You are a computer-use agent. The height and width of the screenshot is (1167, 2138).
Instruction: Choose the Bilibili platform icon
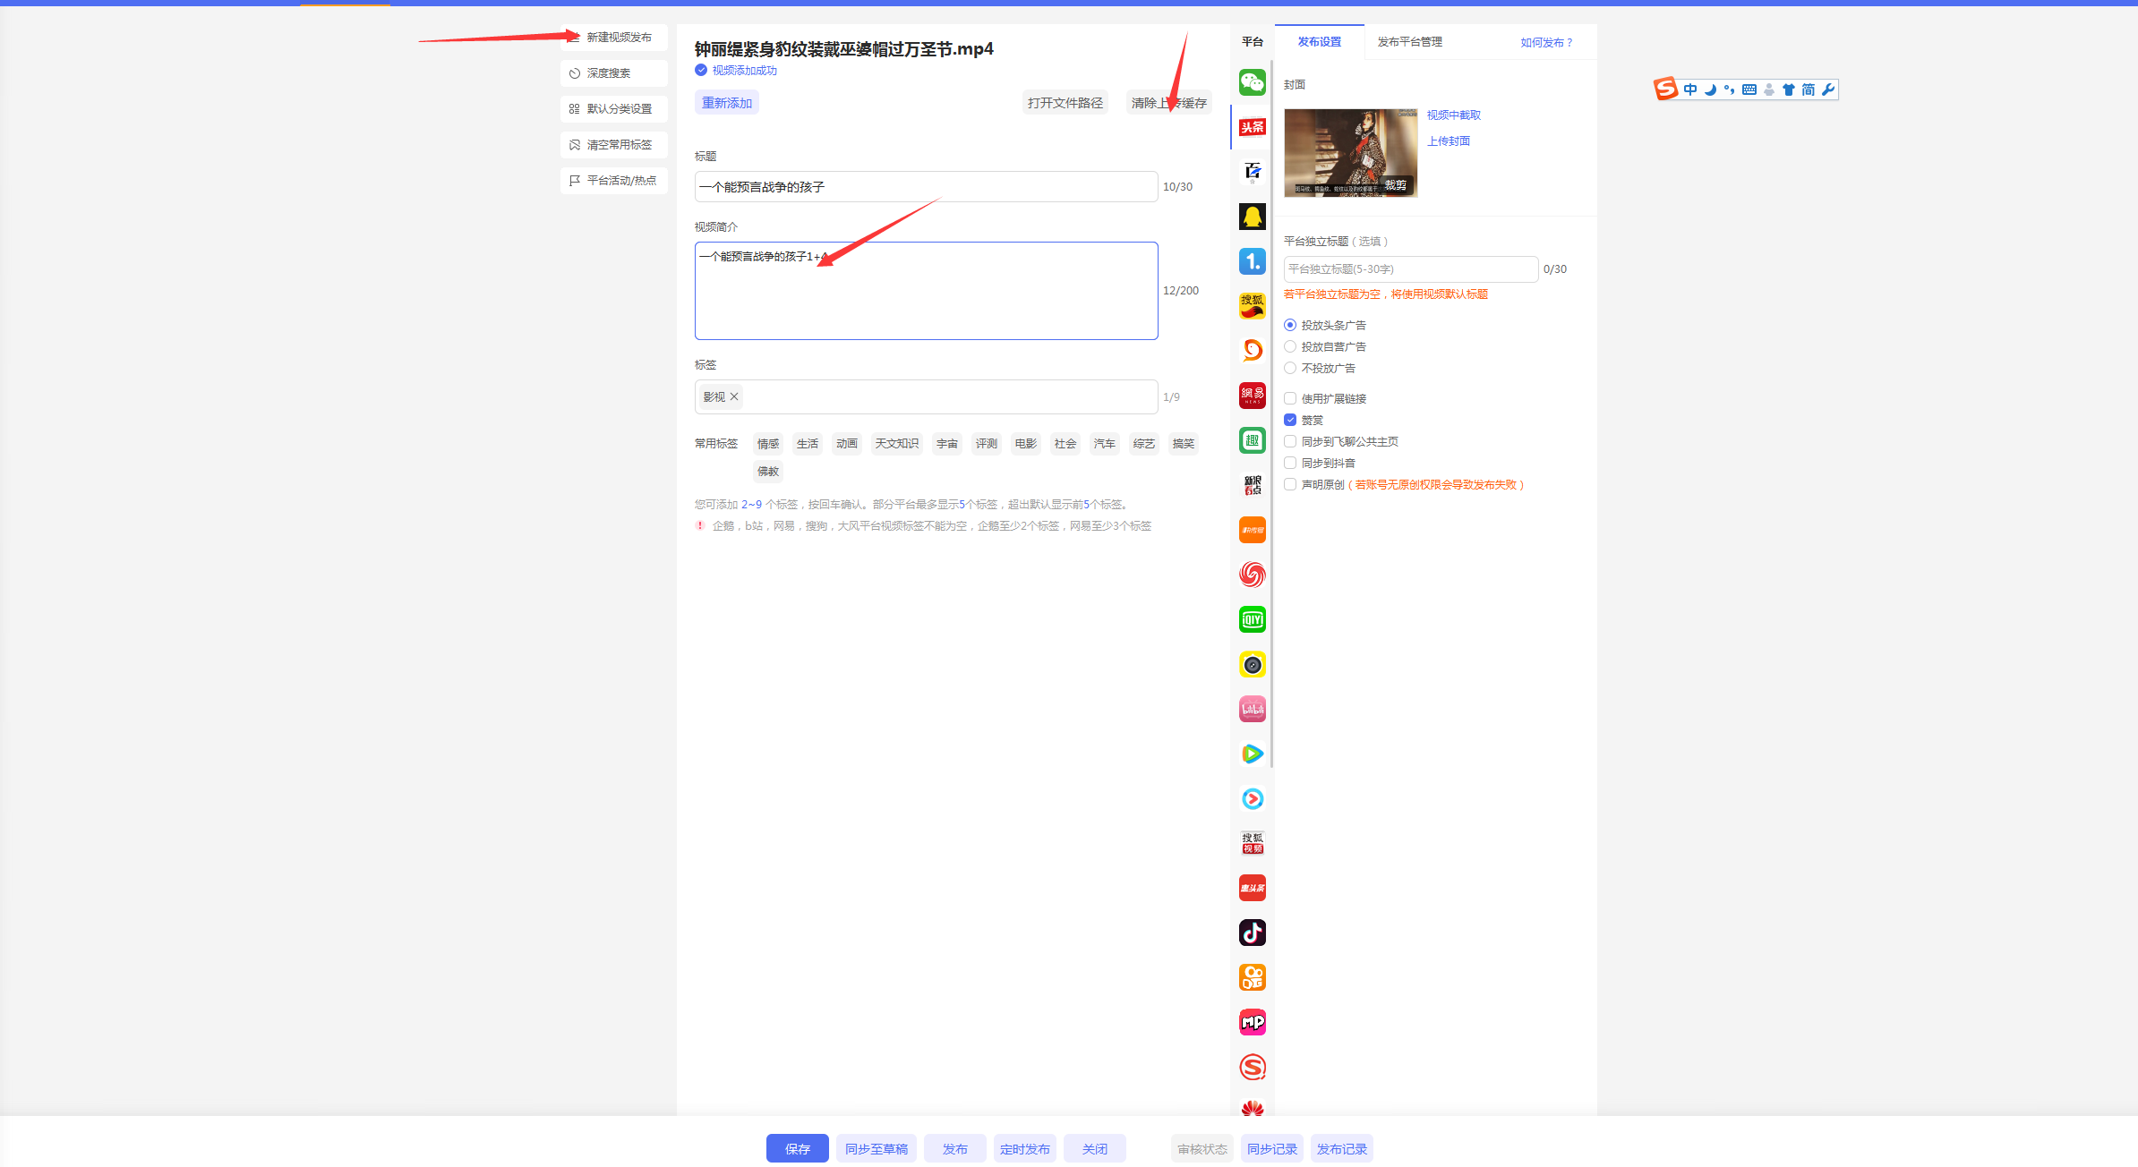(1252, 710)
